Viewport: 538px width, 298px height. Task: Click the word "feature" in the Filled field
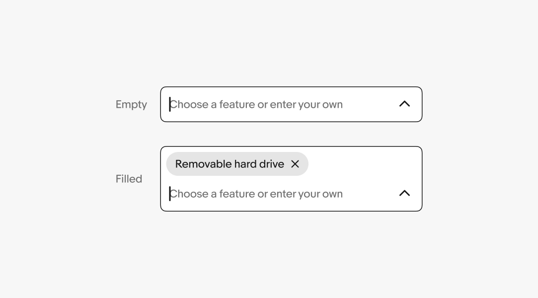coord(236,194)
